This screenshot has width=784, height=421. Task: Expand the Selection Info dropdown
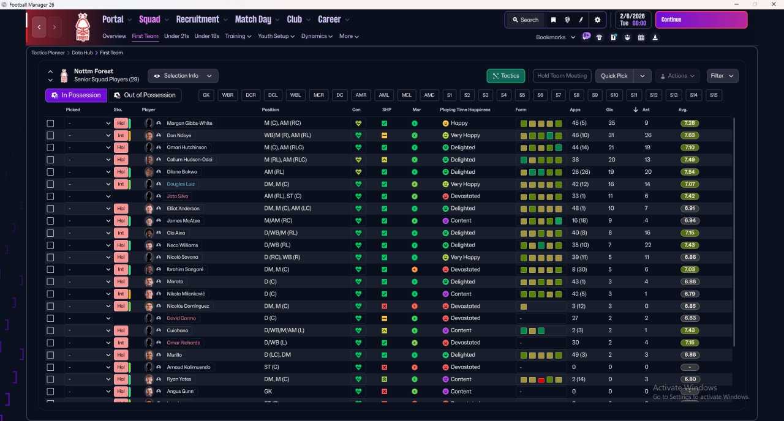183,76
